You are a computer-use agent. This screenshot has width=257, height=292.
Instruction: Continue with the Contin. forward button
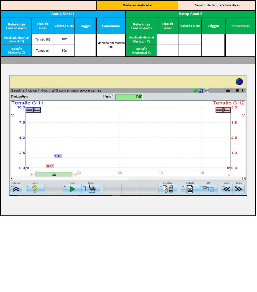pos(239,189)
